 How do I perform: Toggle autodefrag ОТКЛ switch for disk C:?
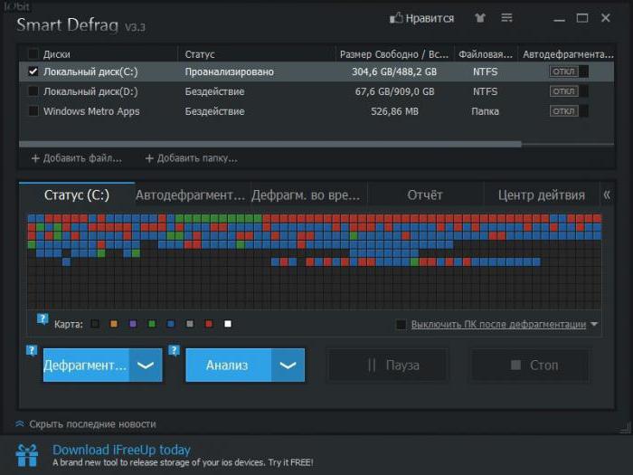(x=569, y=71)
